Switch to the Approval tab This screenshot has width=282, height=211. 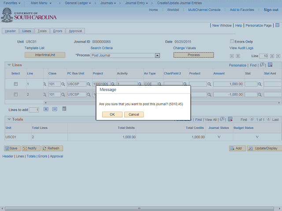(x=75, y=31)
